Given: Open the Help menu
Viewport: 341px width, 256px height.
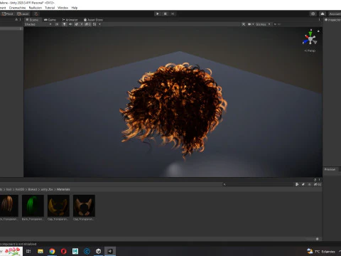Looking at the screenshot, I should pyautogui.click(x=75, y=8).
